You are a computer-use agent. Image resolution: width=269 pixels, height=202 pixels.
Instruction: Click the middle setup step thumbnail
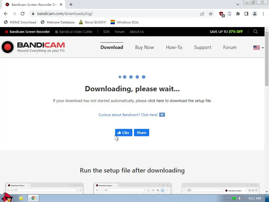pos(132,188)
